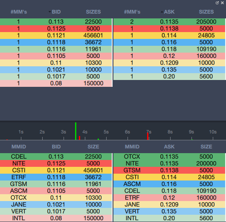Select NITE in bid MMID list
Image resolution: width=226 pixels, height=222 pixels.
coord(19,163)
